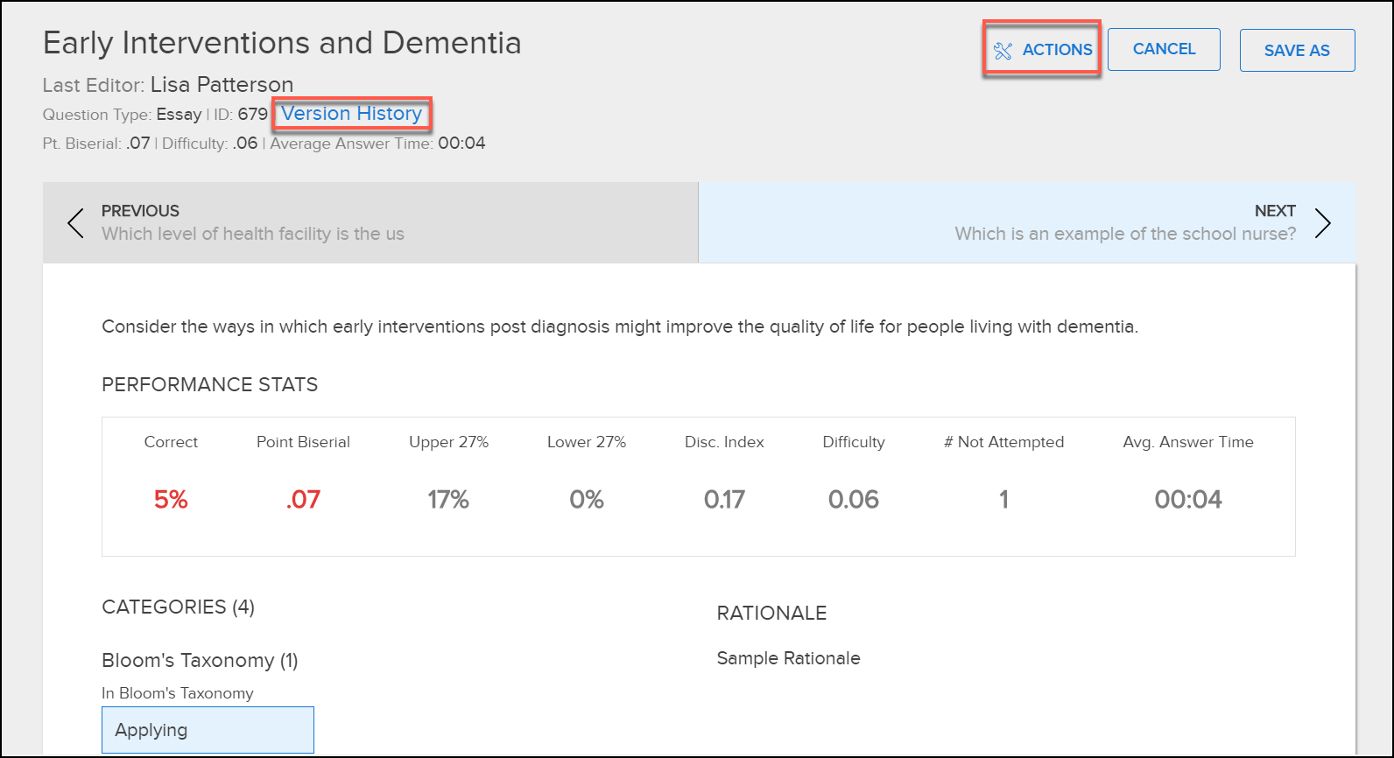Click the 'In Bloom's Taxonomy' label
Image resolution: width=1394 pixels, height=758 pixels.
pos(178,693)
